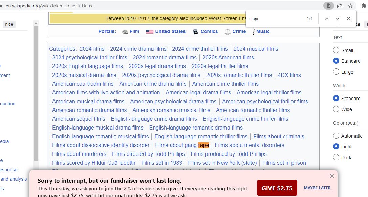Screen dimensions: 368x197
Task: Open the extensions puzzle icon
Action: 364,6
